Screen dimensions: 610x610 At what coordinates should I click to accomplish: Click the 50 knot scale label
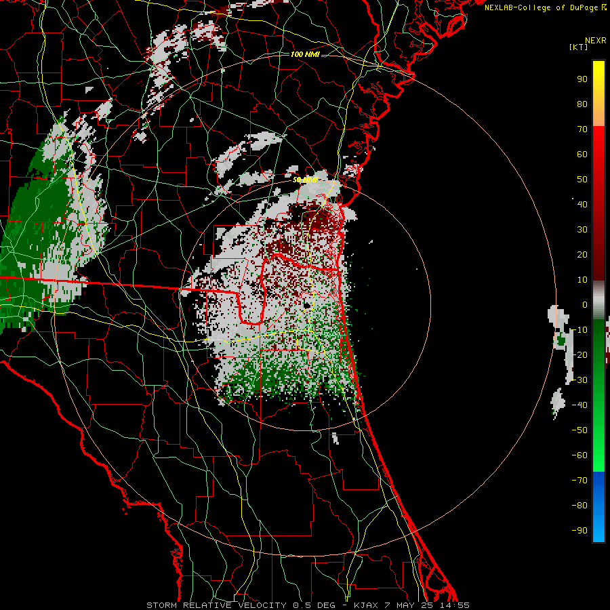point(582,180)
